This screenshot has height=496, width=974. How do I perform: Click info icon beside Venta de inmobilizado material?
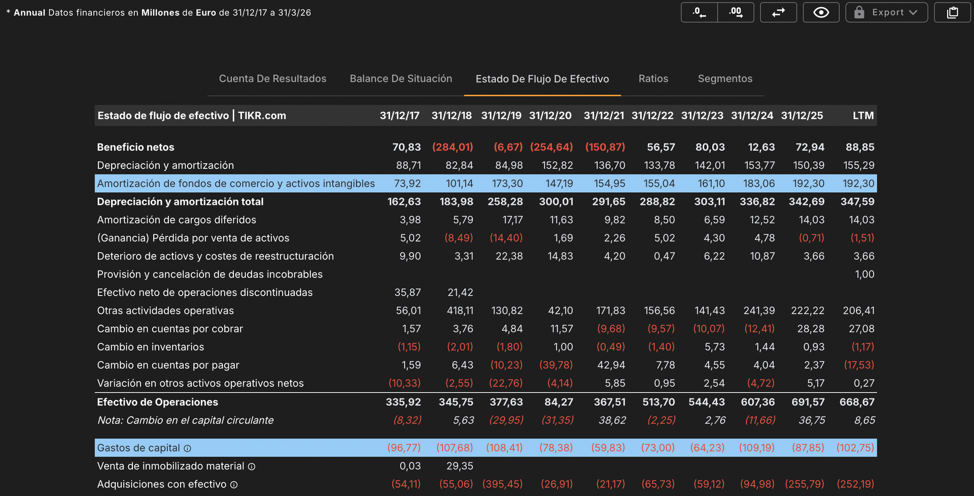251,467
